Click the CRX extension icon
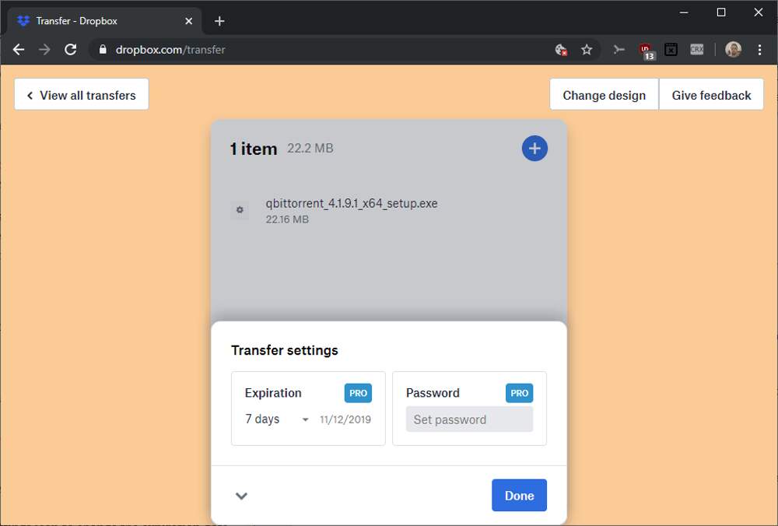 [696, 49]
